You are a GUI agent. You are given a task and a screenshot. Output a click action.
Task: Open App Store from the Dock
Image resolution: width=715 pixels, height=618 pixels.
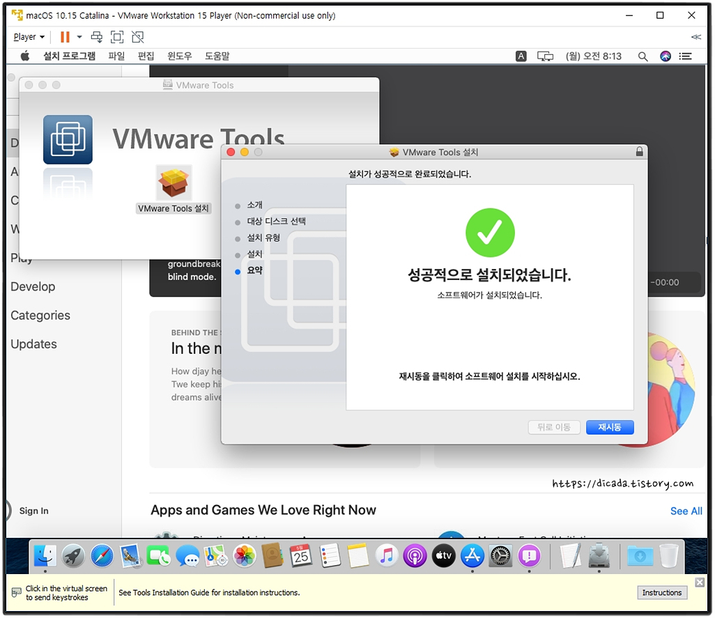click(x=472, y=556)
